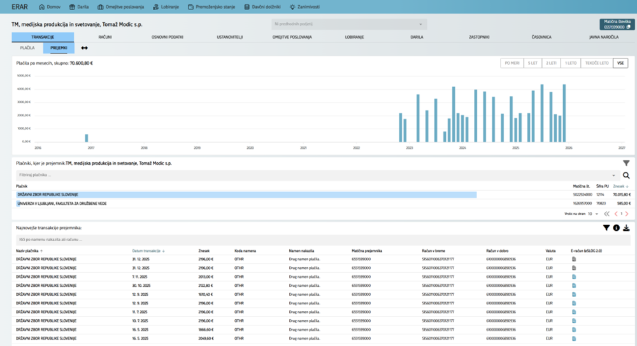637x346 pixels.
Task: Copy the Matična številka 6551599000
Action: coord(628,27)
